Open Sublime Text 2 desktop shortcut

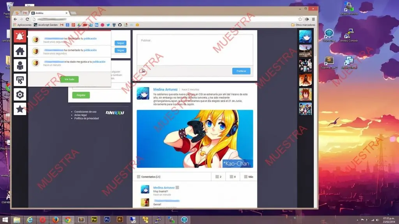(x=329, y=62)
